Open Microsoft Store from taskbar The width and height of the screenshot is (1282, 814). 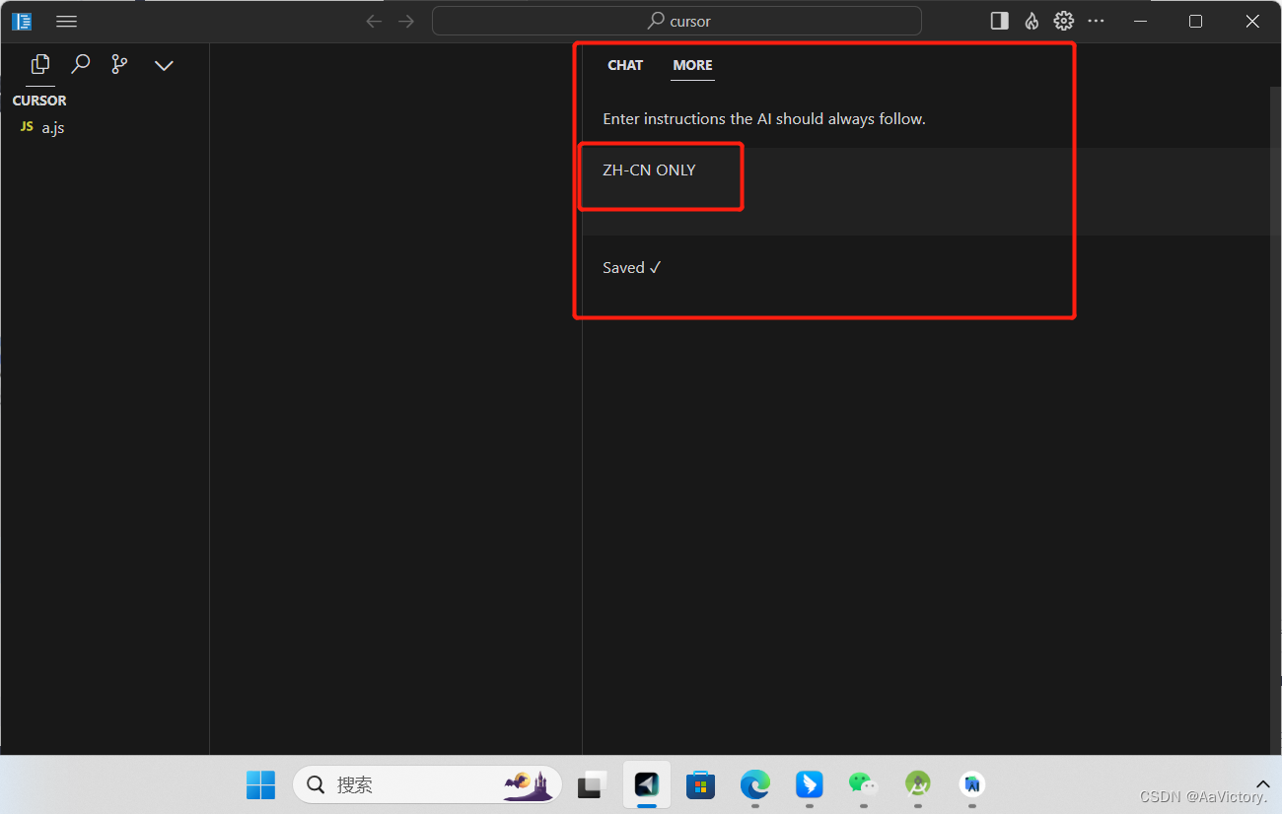pyautogui.click(x=701, y=784)
